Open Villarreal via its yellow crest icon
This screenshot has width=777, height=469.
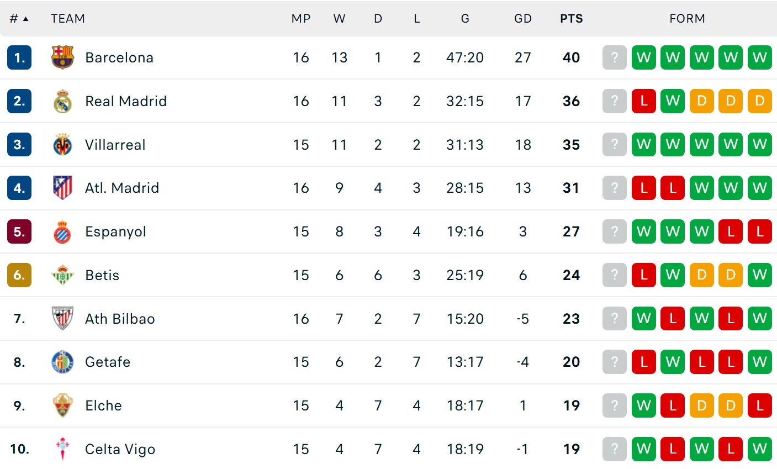coord(62,145)
